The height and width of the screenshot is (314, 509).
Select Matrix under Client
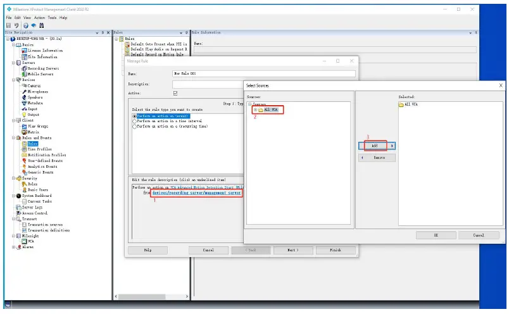[x=33, y=132]
